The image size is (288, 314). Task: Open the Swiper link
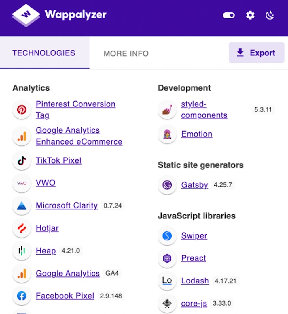tap(194, 236)
